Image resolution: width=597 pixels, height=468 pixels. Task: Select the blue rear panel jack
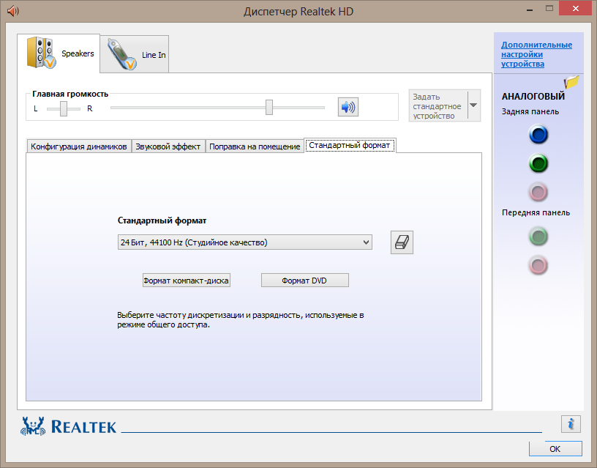[x=538, y=135]
